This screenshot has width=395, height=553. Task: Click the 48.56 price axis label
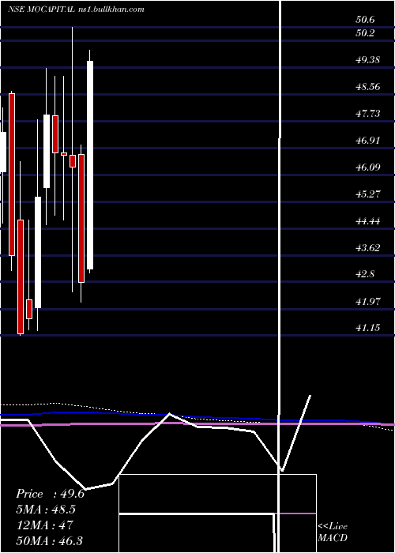[367, 86]
